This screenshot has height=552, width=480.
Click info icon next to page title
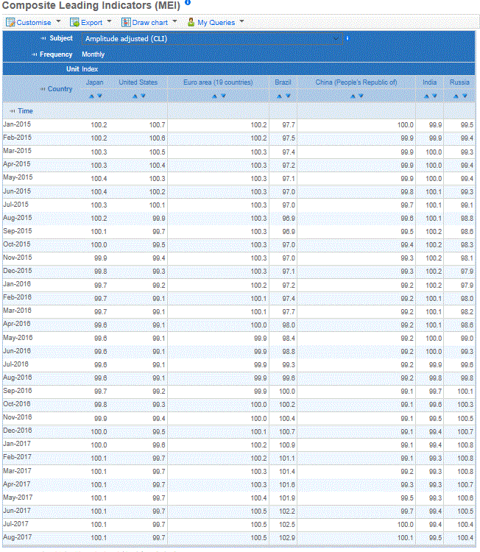(x=188, y=2)
